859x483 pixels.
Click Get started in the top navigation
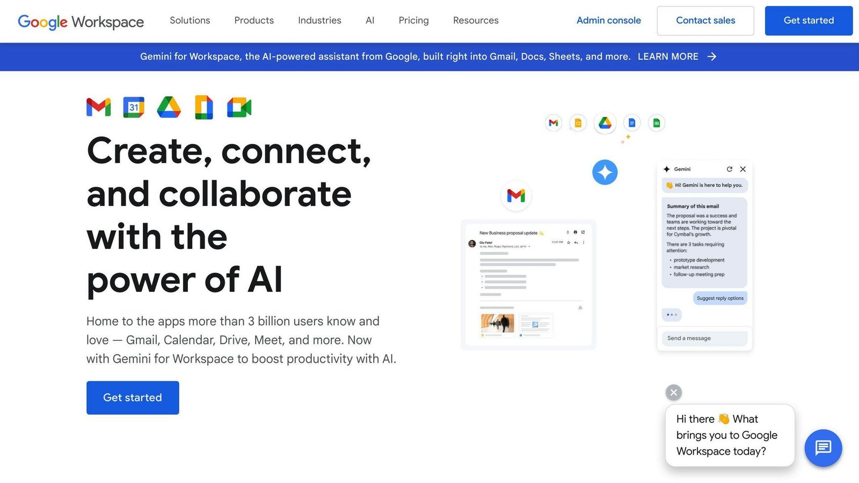(809, 20)
